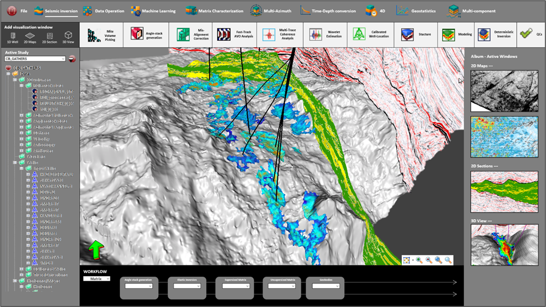The height and width of the screenshot is (307, 546).
Task: Switch to the Machine Learning tab
Action: click(x=153, y=11)
